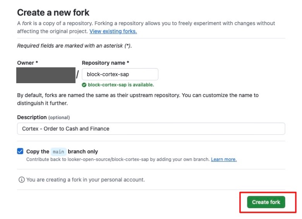Click the slash separator between owner and name
Image resolution: width=302 pixels, height=219 pixels.
pos(77,75)
